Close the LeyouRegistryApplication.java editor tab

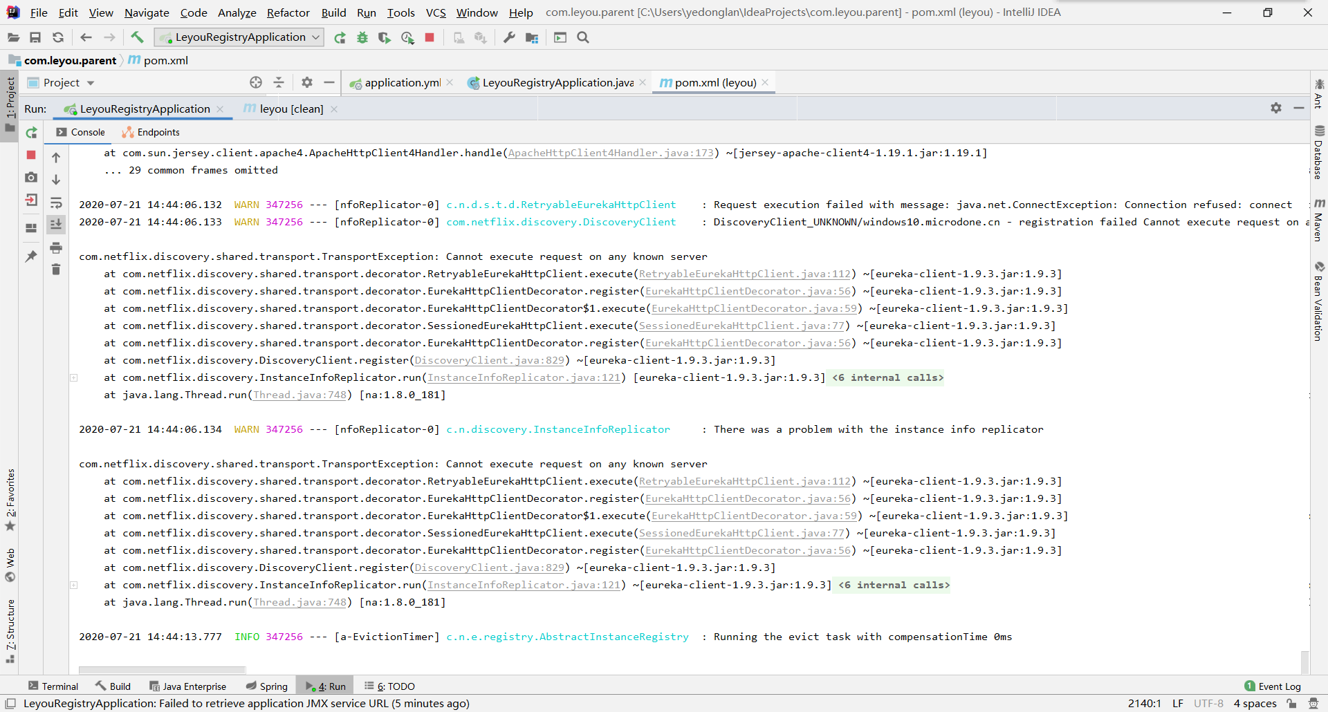click(643, 82)
